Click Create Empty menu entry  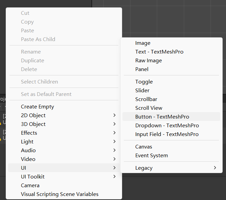(x=37, y=107)
